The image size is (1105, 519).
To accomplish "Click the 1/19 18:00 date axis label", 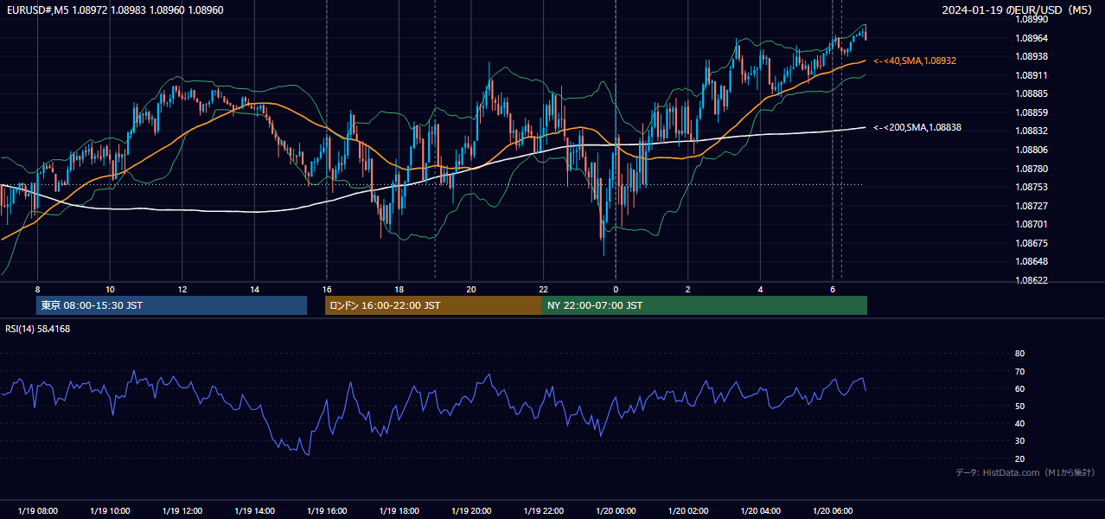I will pyautogui.click(x=399, y=510).
